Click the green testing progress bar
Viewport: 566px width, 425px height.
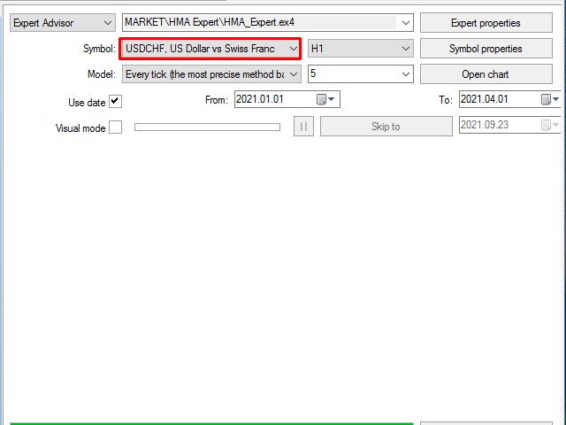[211, 423]
